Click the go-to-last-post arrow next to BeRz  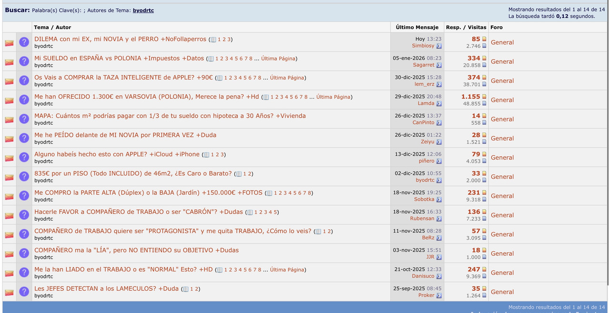(439, 238)
